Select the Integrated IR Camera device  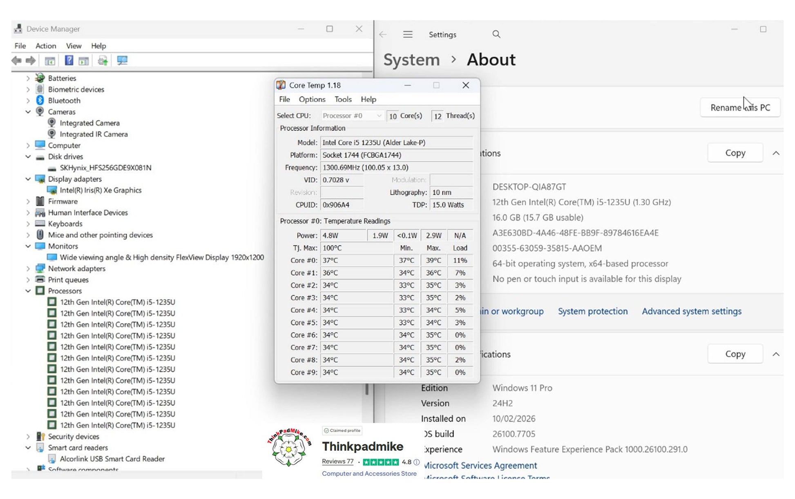(x=94, y=134)
